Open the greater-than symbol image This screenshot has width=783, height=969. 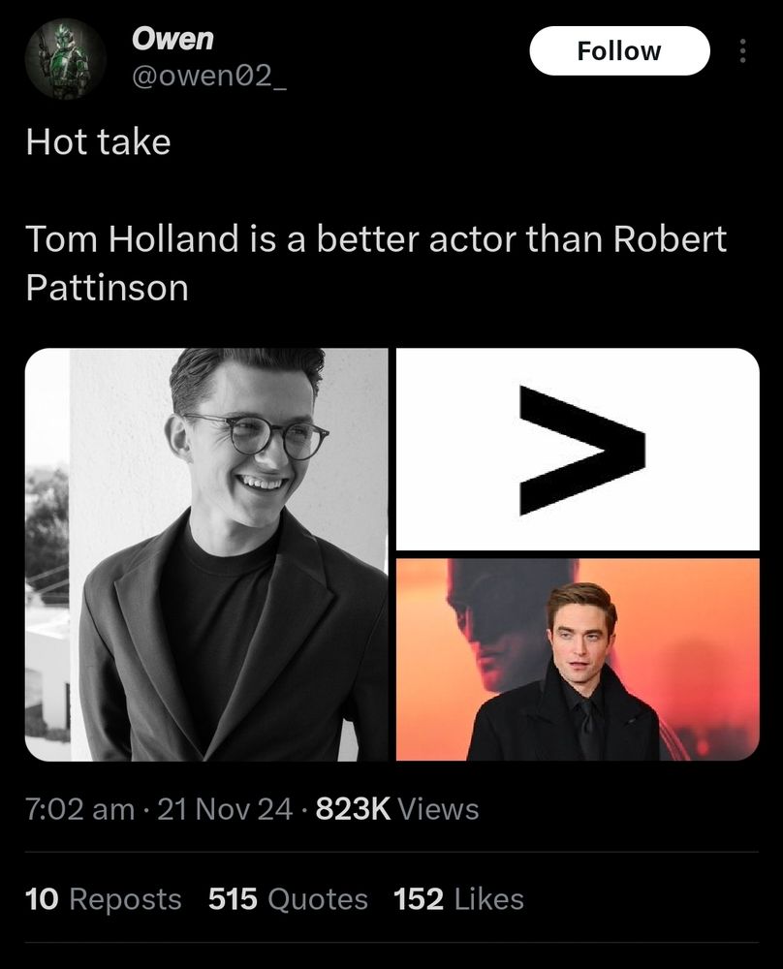[x=578, y=449]
